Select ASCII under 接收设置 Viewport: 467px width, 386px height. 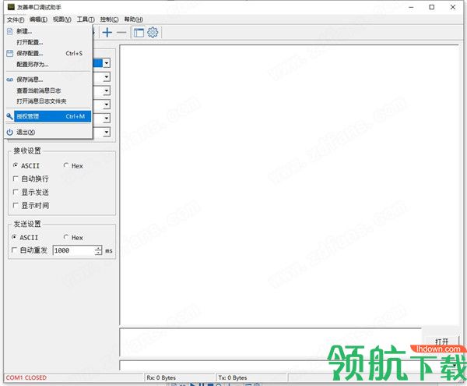pyautogui.click(x=26, y=165)
